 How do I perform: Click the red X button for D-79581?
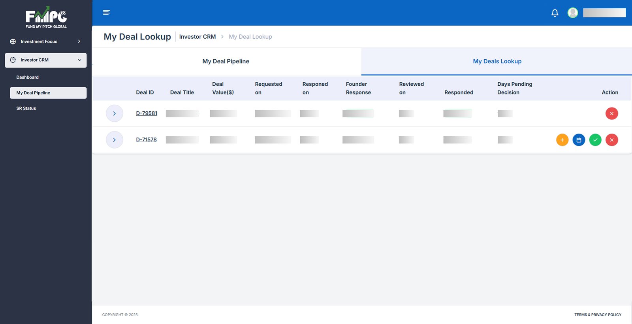(611, 113)
